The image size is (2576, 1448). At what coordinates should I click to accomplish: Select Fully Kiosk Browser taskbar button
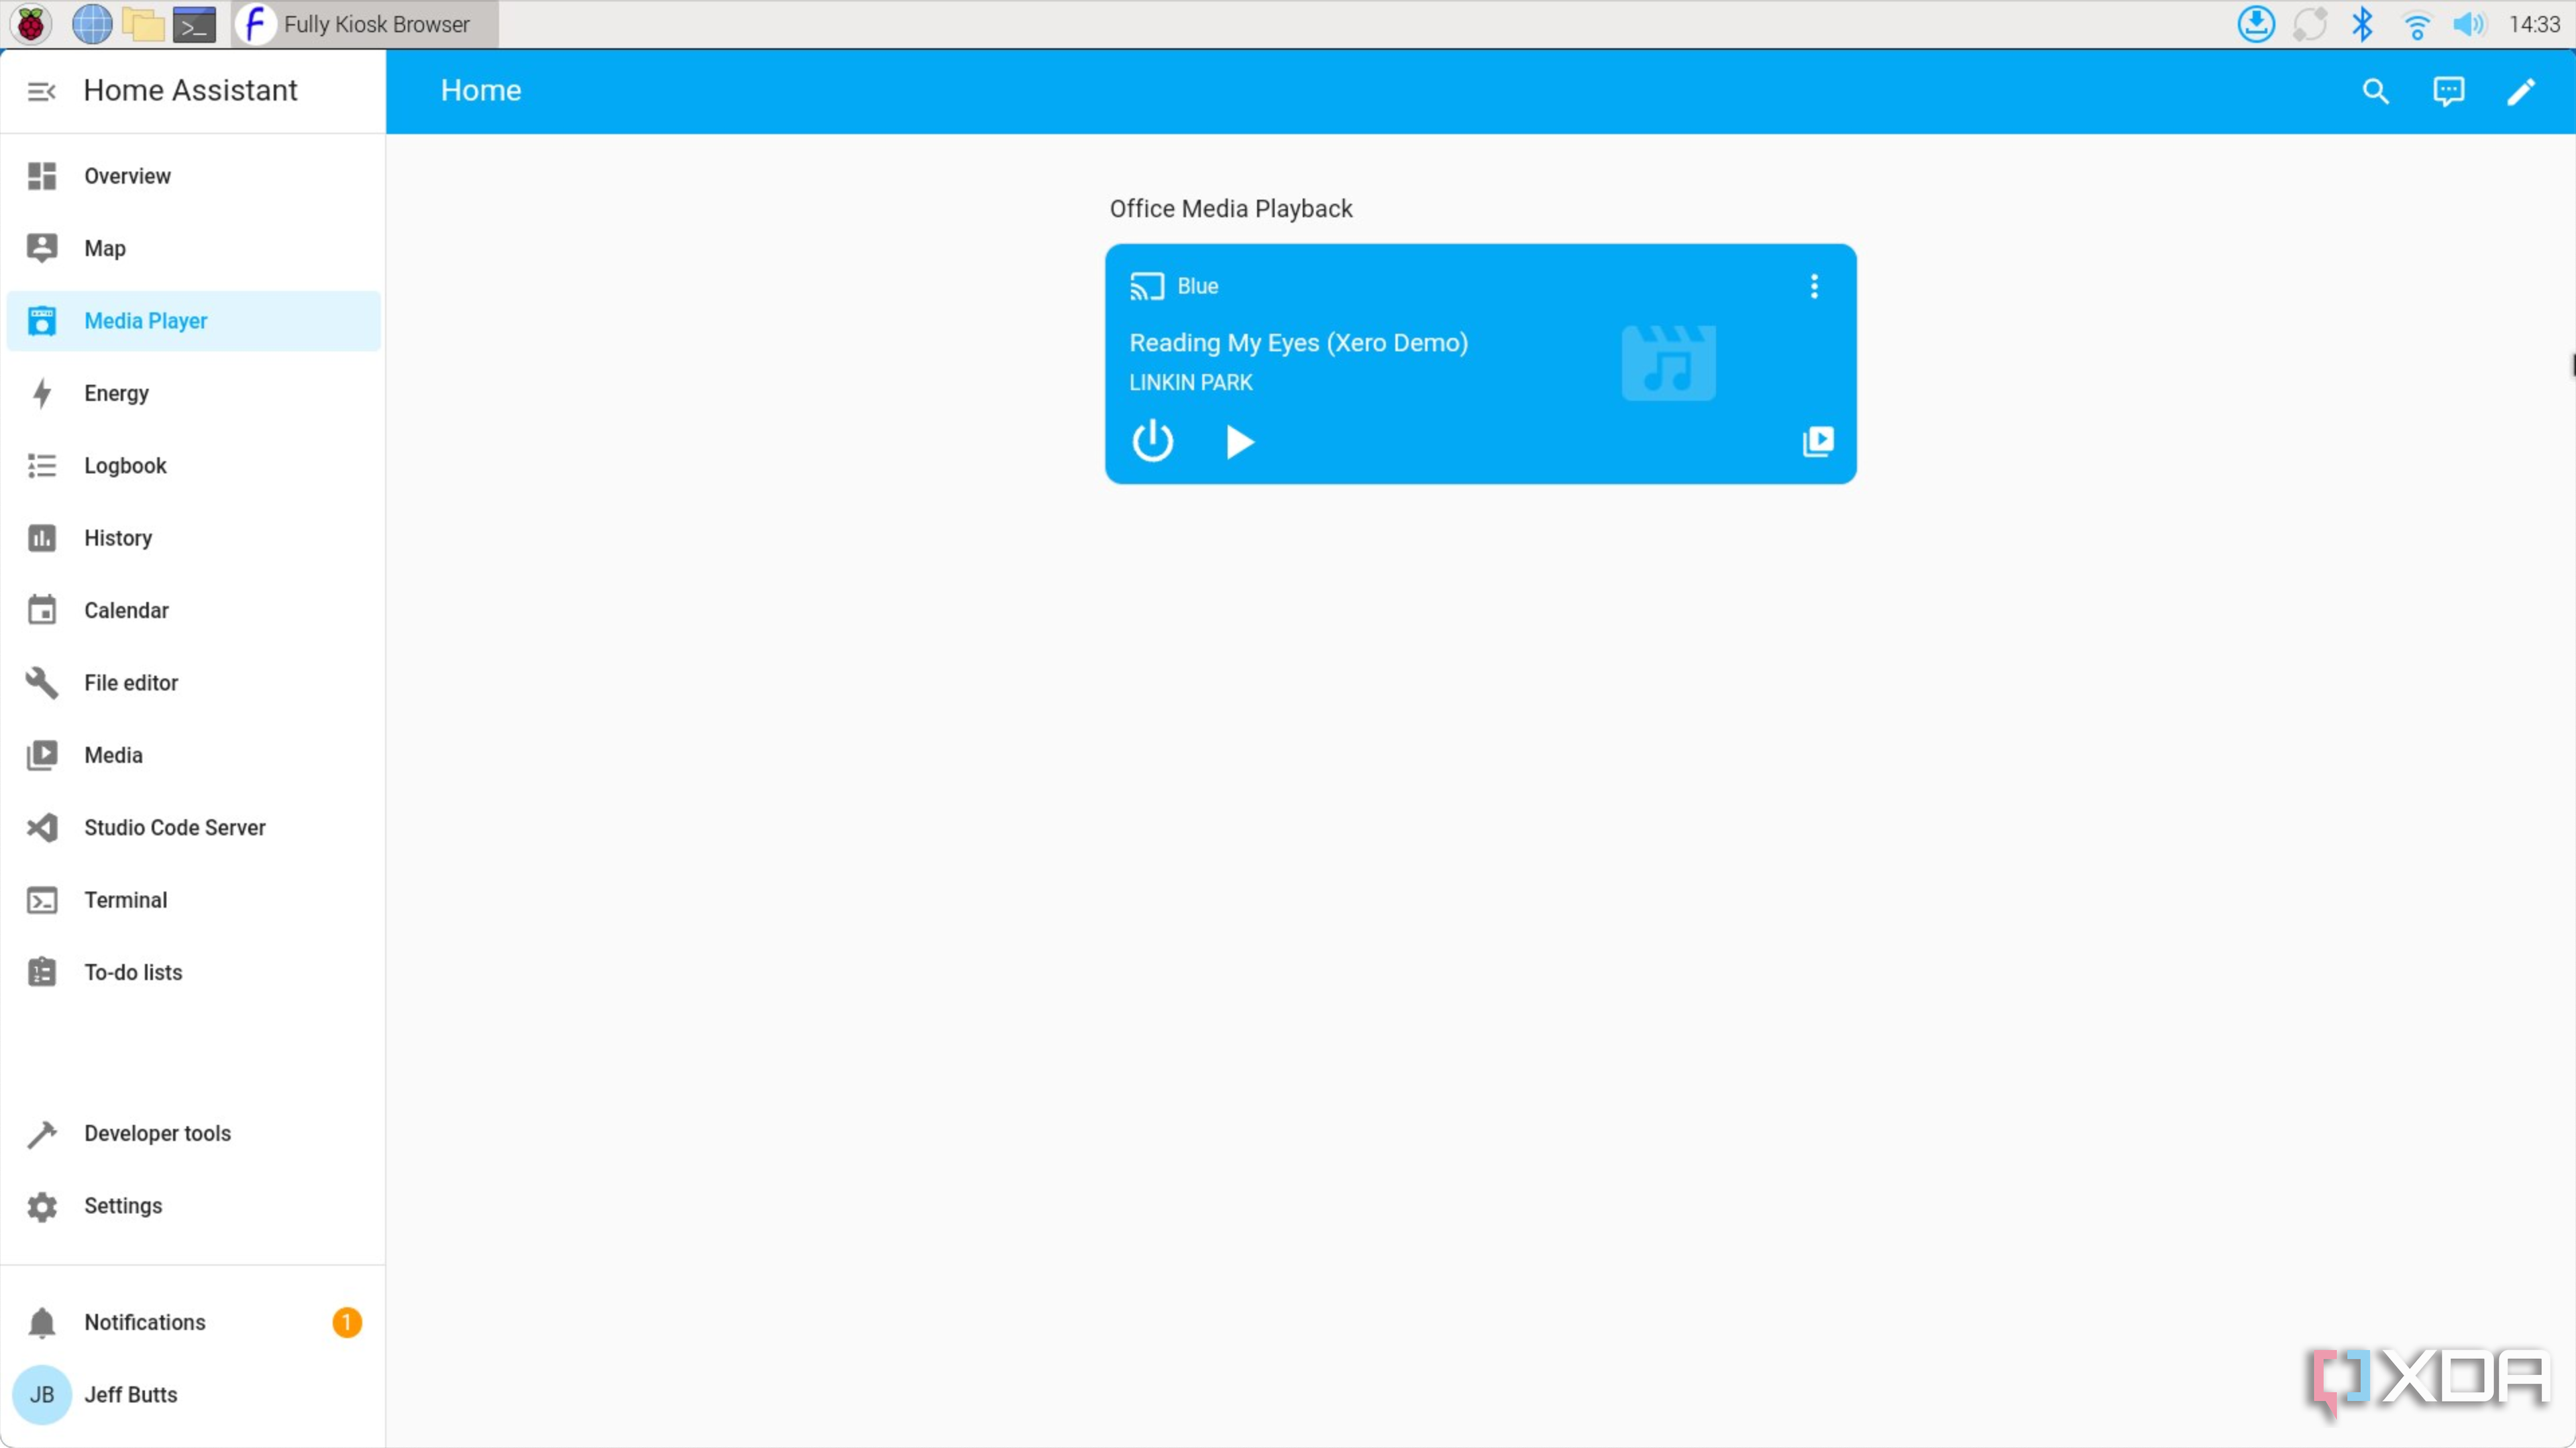pyautogui.click(x=365, y=24)
